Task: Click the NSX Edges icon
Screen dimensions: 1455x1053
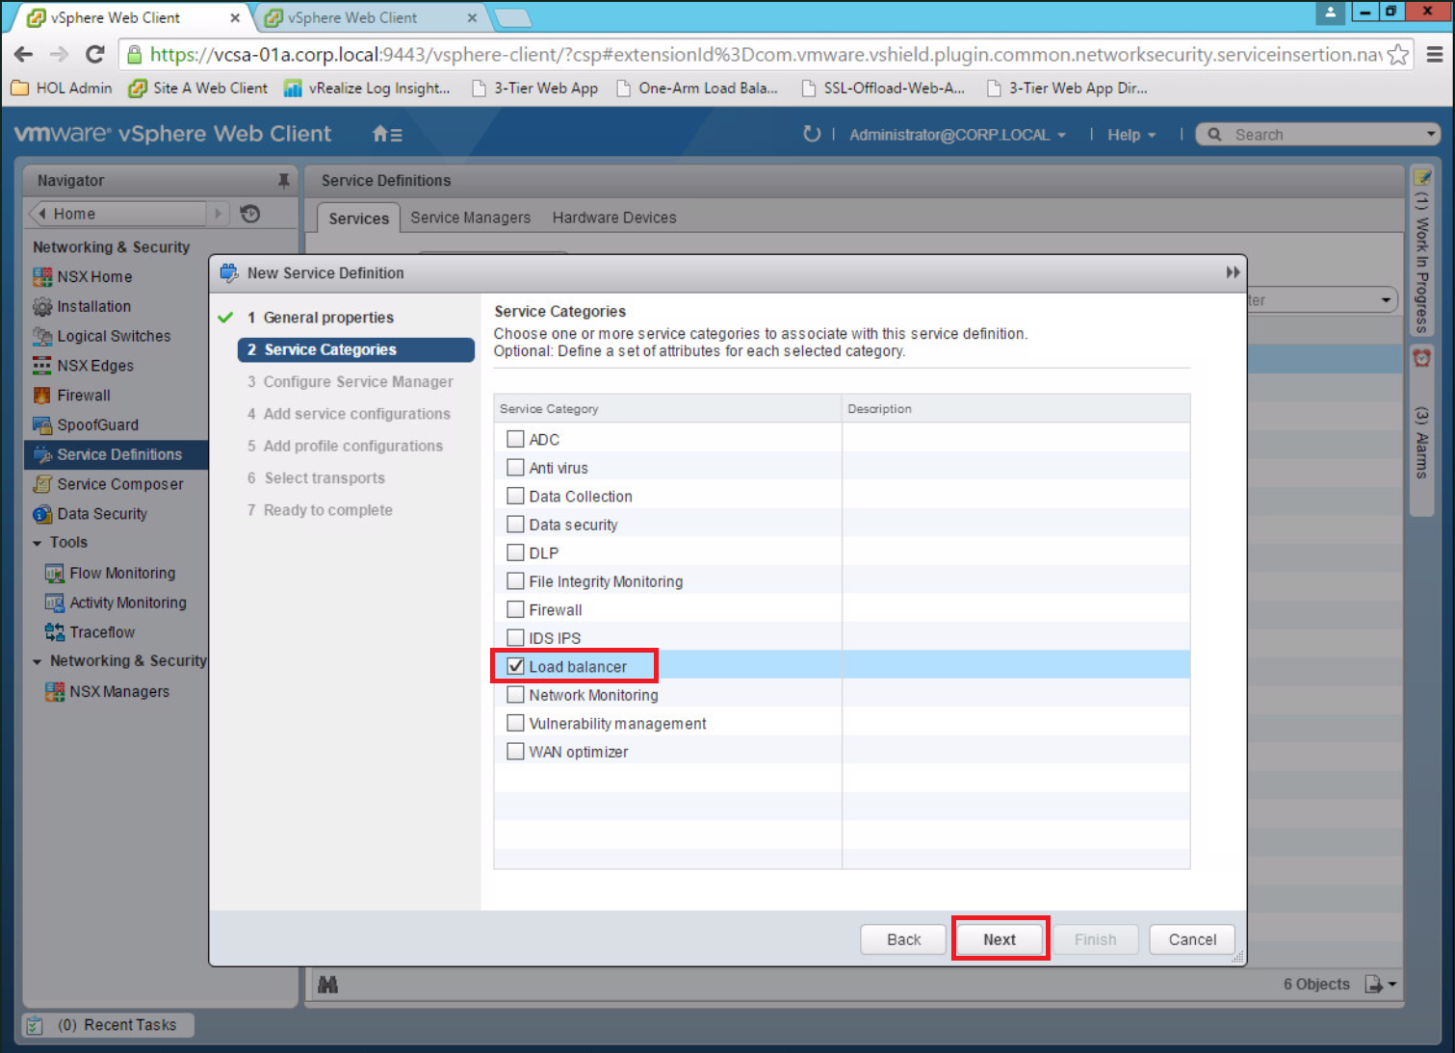Action: point(42,366)
